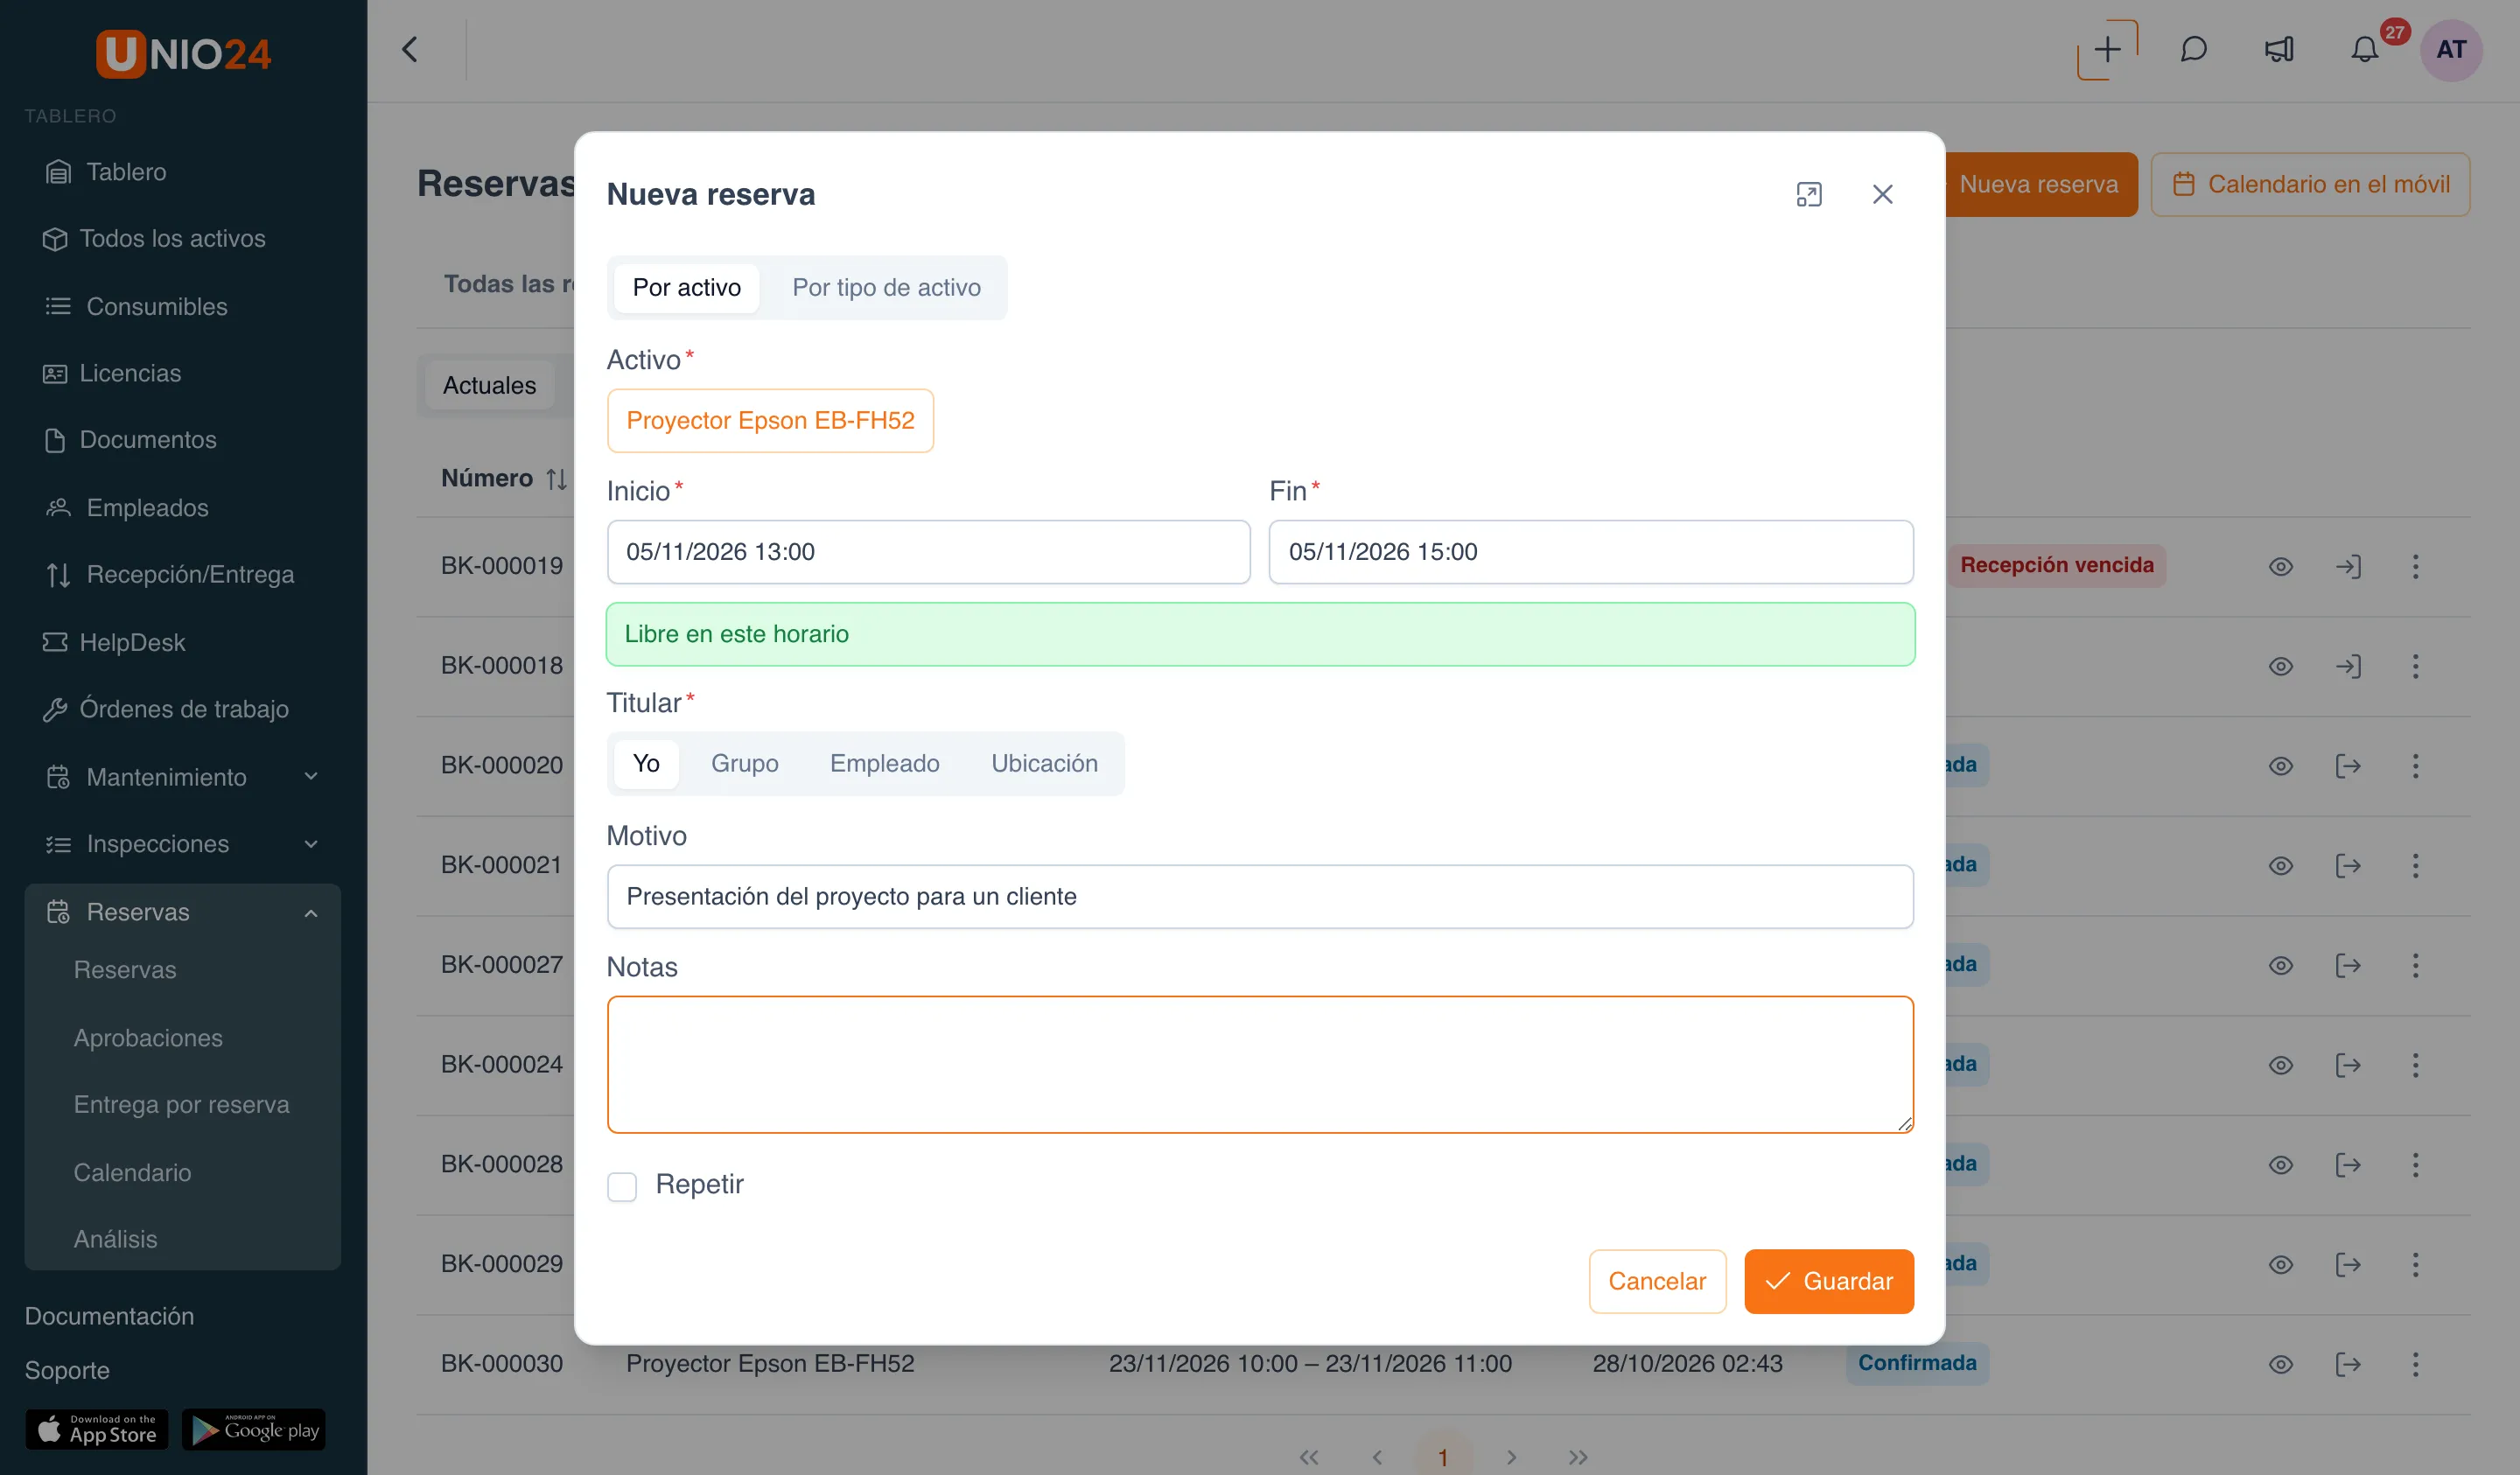
Task: Open the Proyector Epson EB-FH52 asset selector
Action: (770, 421)
